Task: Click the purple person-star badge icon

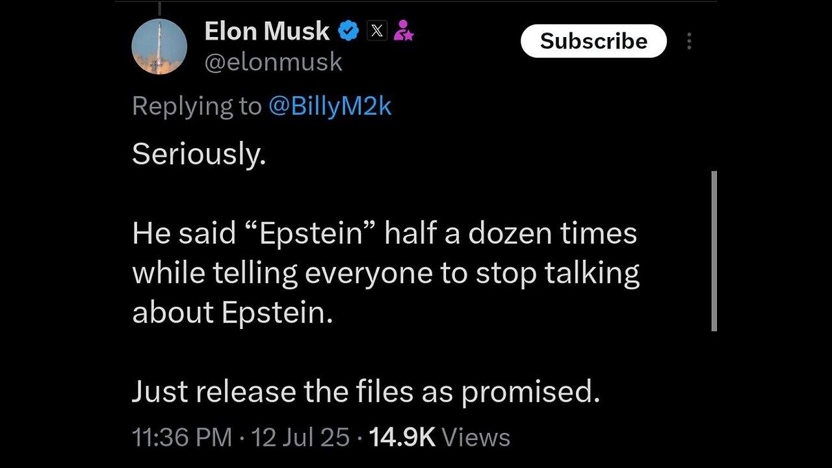Action: click(404, 31)
